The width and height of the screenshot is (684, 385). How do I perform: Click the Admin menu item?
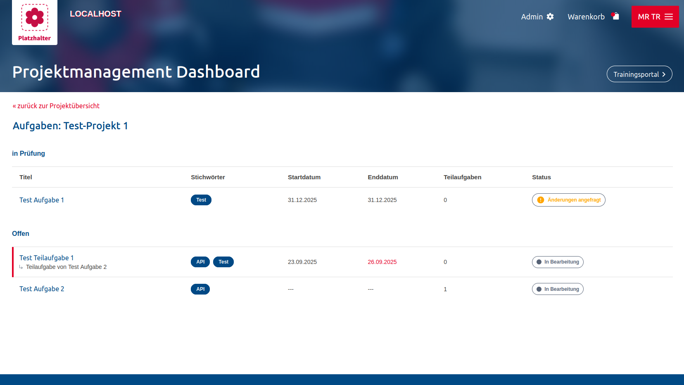pos(532,17)
